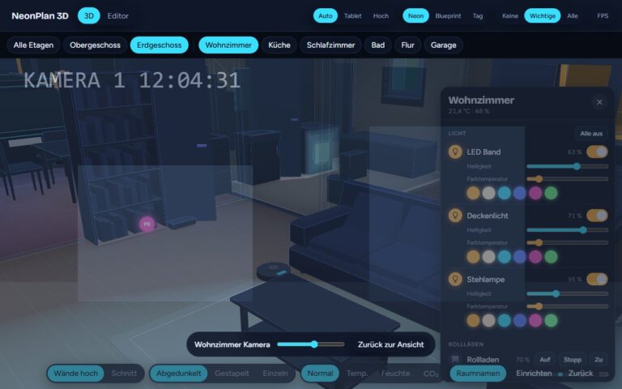Choose the Blueprint theme
Image resolution: width=622 pixels, height=389 pixels.
448,16
